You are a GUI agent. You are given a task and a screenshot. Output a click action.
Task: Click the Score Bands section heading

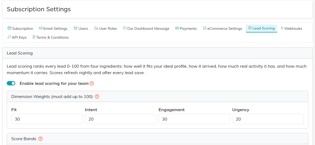tap(24, 139)
